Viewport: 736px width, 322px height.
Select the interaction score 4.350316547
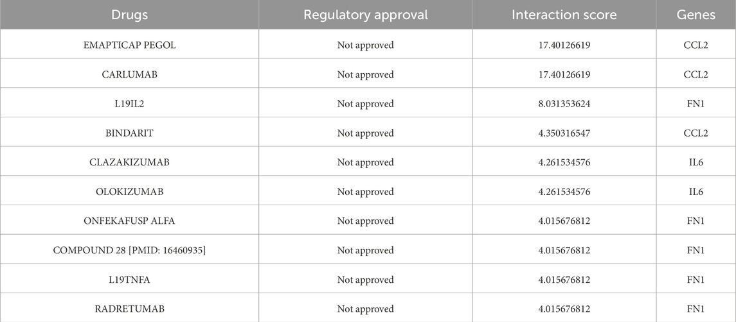pos(564,133)
